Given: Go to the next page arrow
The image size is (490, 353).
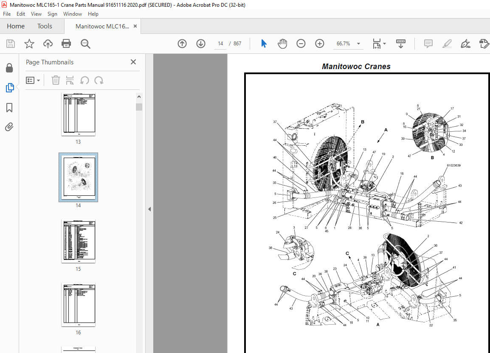Looking at the screenshot, I should click(x=201, y=44).
